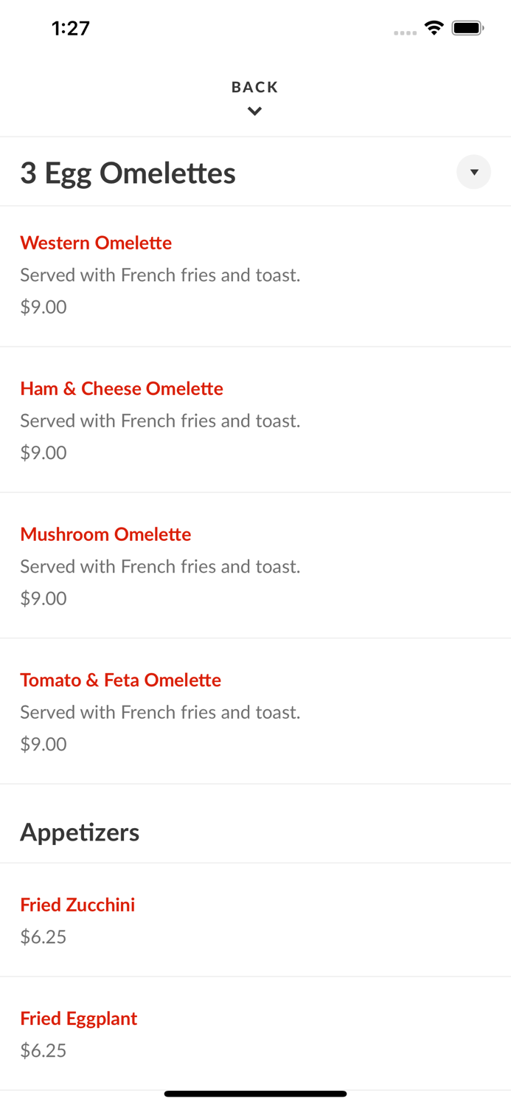The width and height of the screenshot is (511, 1107).
Task: Choose the Fried Zucchini appetizer
Action: 77,904
